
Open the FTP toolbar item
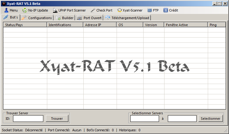click(x=150, y=10)
